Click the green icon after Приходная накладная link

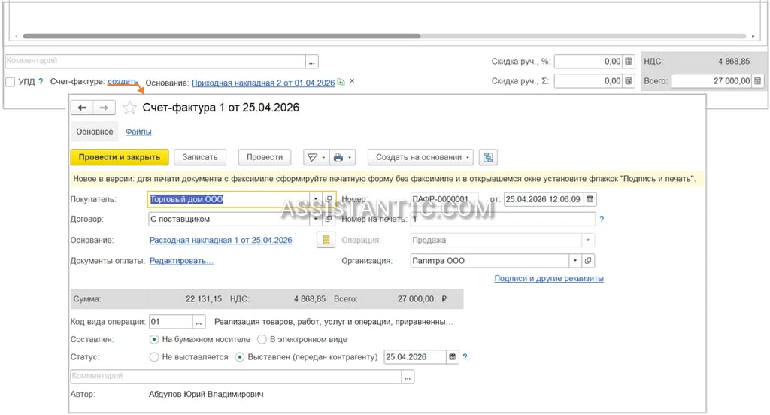(x=341, y=82)
